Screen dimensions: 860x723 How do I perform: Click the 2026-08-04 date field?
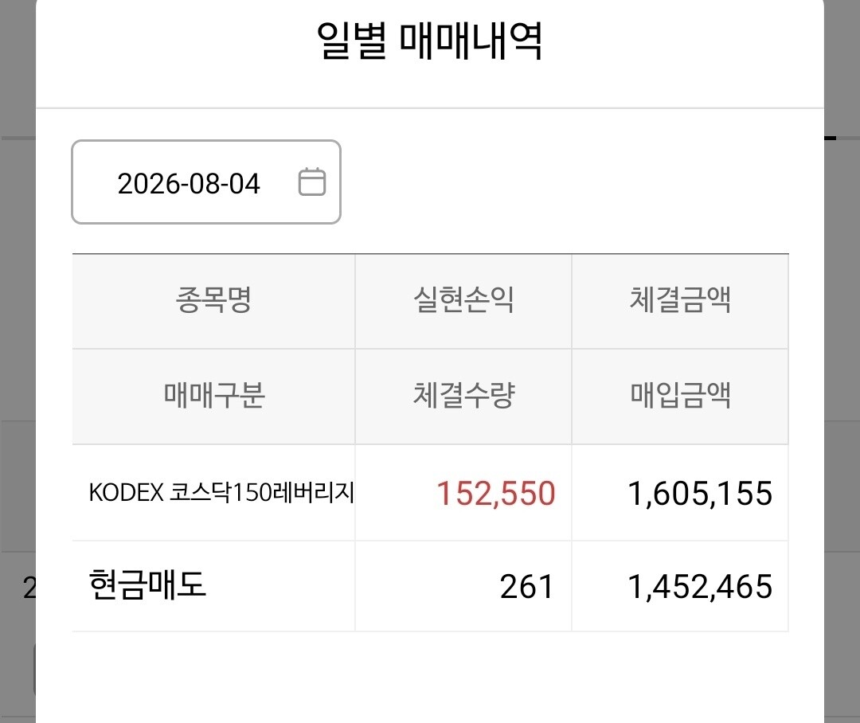point(206,182)
